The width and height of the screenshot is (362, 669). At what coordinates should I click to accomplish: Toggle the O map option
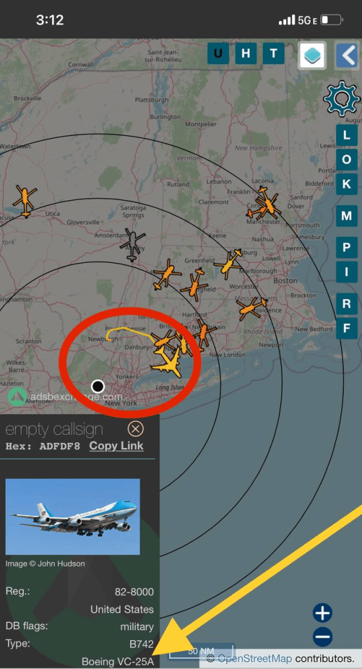coord(347,160)
